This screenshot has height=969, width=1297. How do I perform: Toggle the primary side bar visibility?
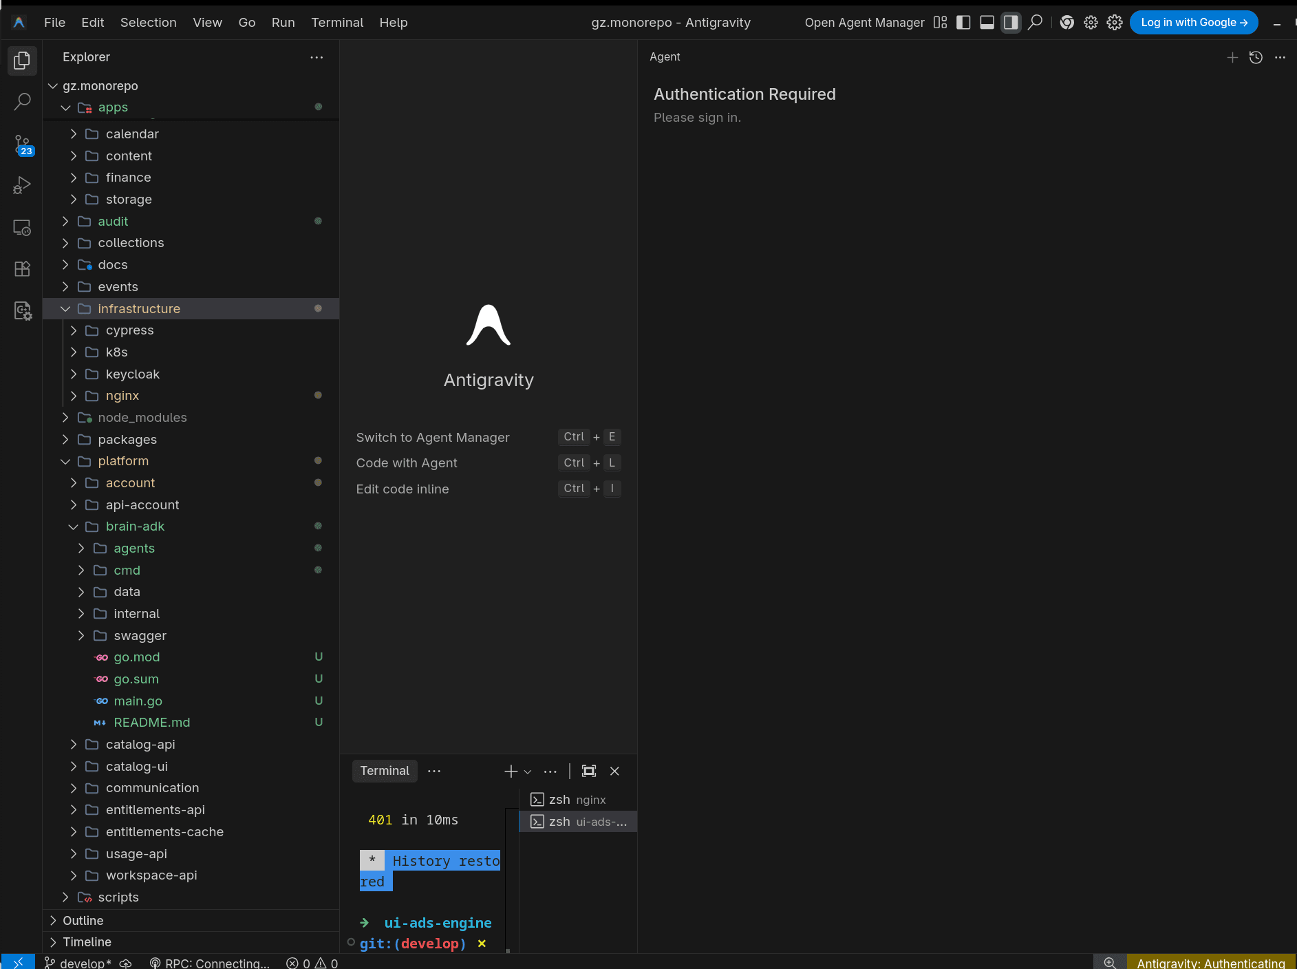[x=963, y=22]
